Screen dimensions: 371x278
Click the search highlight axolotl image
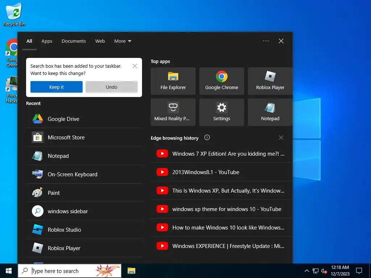(108, 271)
